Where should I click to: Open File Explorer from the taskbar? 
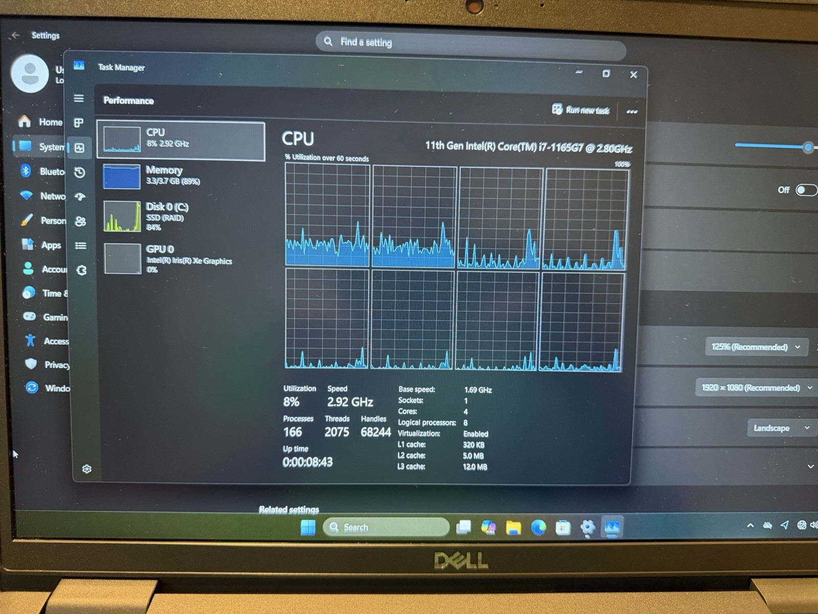point(513,527)
